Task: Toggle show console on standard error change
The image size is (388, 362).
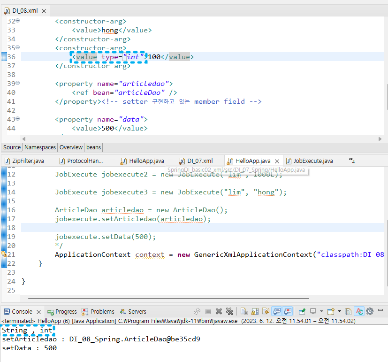Action: (x=288, y=311)
